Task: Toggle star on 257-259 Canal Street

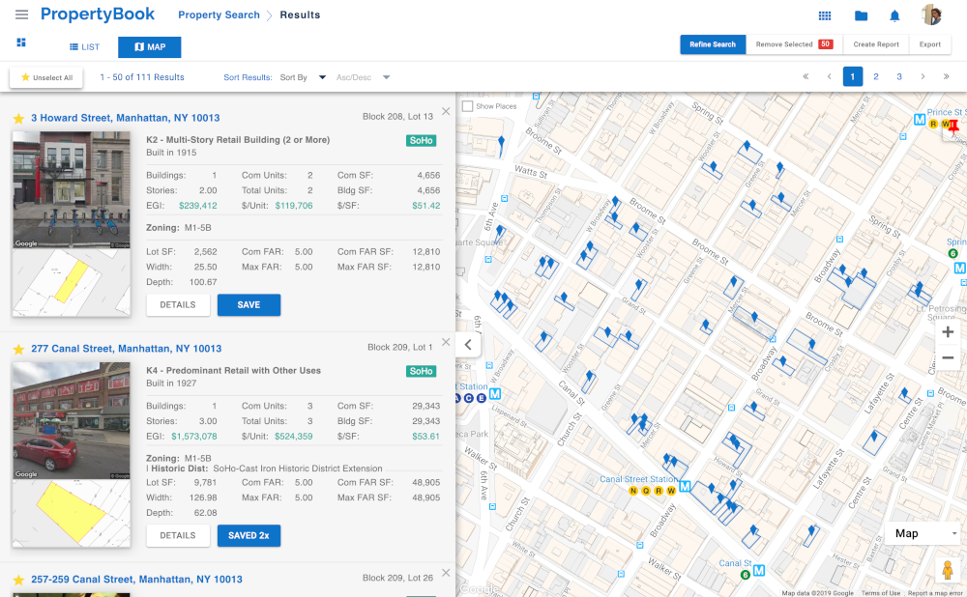Action: pos(18,580)
